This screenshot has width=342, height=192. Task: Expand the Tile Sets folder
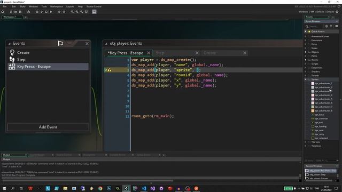tap(305, 142)
